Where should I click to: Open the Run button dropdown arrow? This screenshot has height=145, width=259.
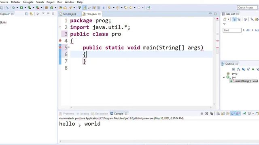25,8
